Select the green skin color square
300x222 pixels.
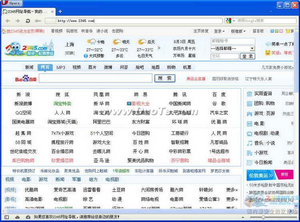pyautogui.click(x=276, y=31)
